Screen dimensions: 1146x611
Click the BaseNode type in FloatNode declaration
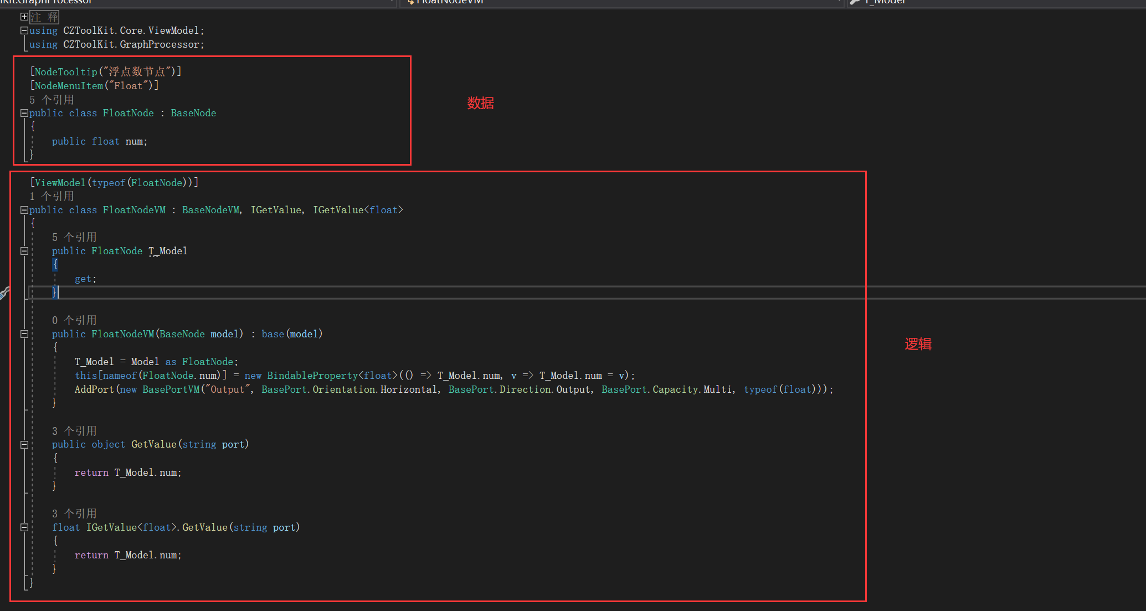[193, 113]
